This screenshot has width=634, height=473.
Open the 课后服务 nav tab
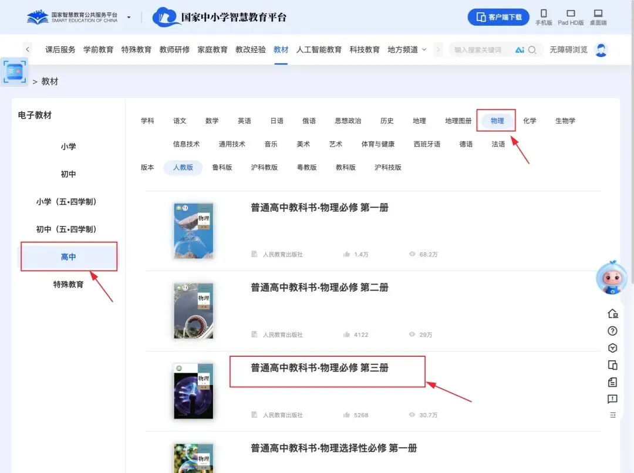tap(60, 50)
